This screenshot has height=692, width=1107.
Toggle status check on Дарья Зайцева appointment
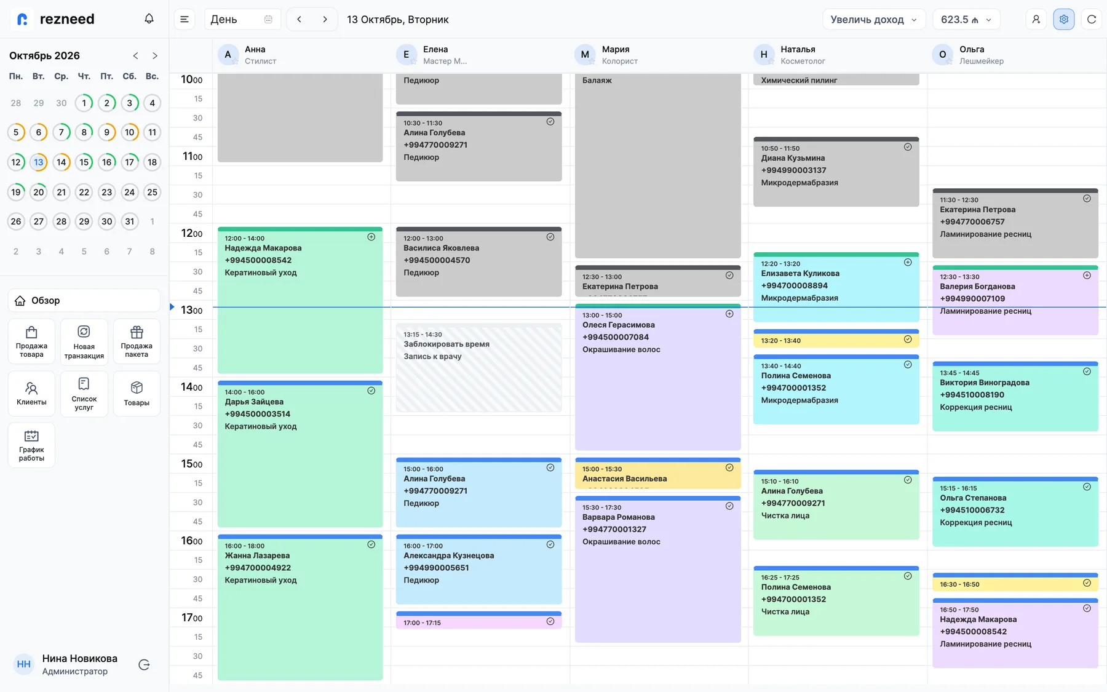tap(371, 391)
